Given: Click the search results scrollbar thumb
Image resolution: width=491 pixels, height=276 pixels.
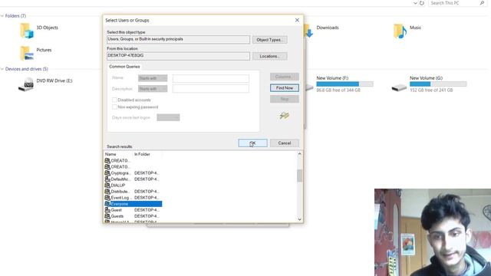Looking at the screenshot, I should pos(300,176).
